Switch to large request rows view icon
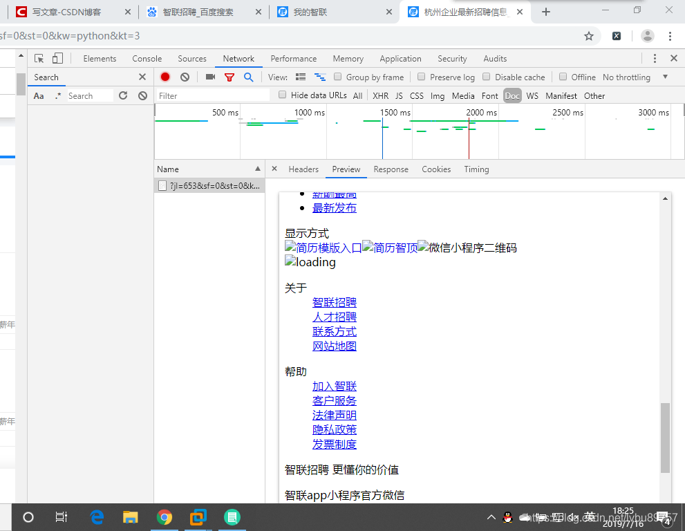 click(x=301, y=77)
